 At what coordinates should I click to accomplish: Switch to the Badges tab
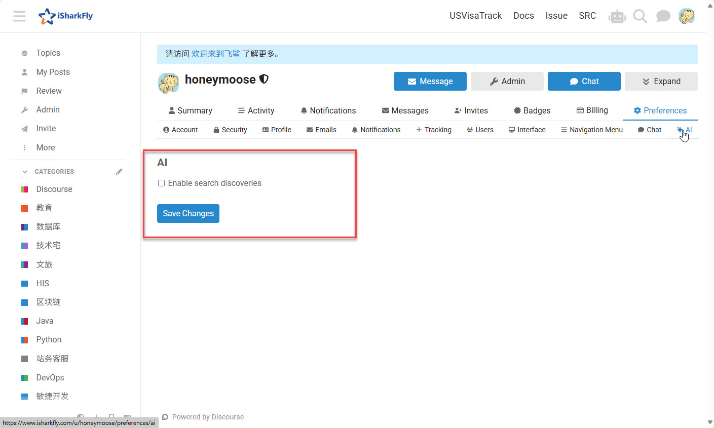coord(532,110)
